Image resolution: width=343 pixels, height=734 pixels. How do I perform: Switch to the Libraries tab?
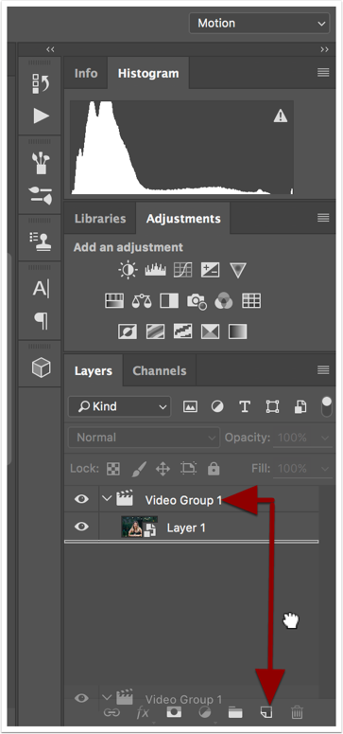click(100, 219)
